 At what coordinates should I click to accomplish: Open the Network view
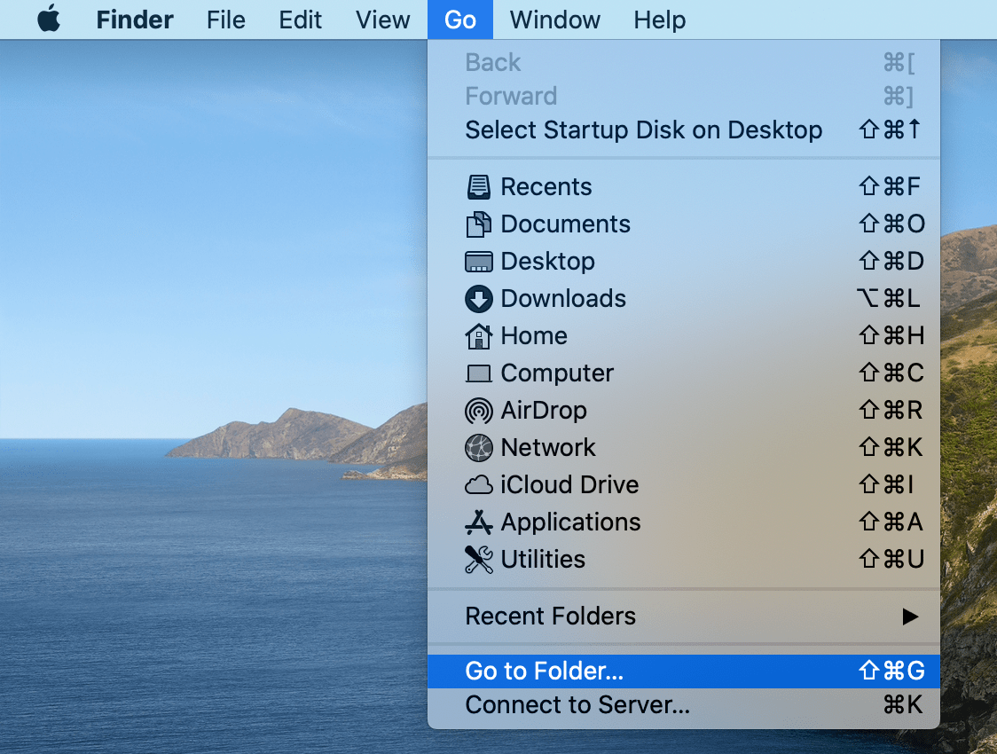tap(547, 447)
